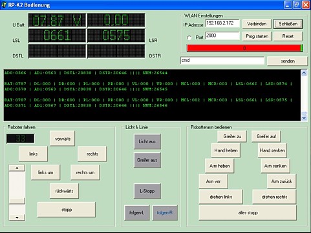Raise the arm with Arm heben
Image resolution: width=311 pixels, height=233 pixels.
click(x=219, y=166)
